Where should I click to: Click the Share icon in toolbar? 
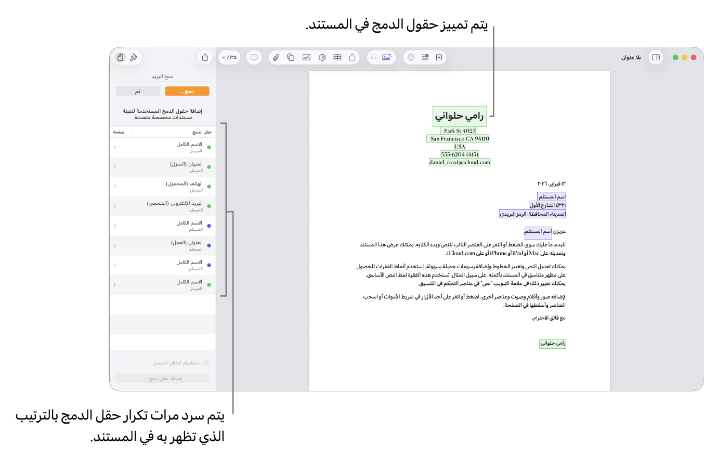click(x=205, y=57)
